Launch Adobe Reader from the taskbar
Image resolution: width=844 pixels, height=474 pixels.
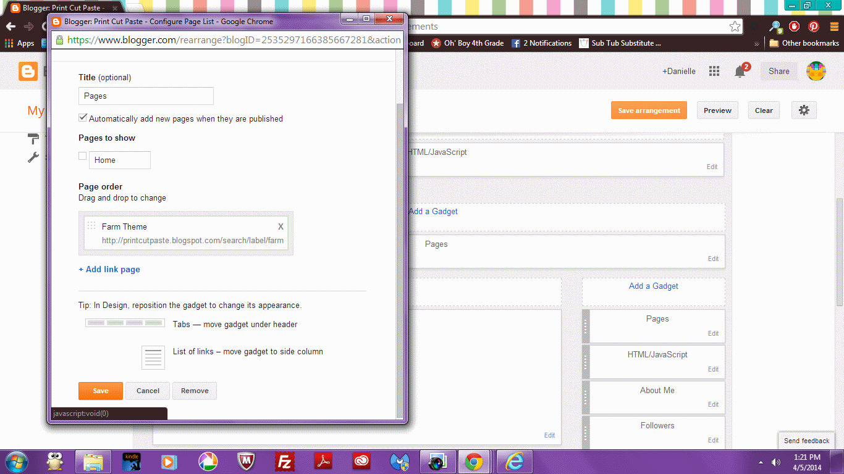[323, 462]
